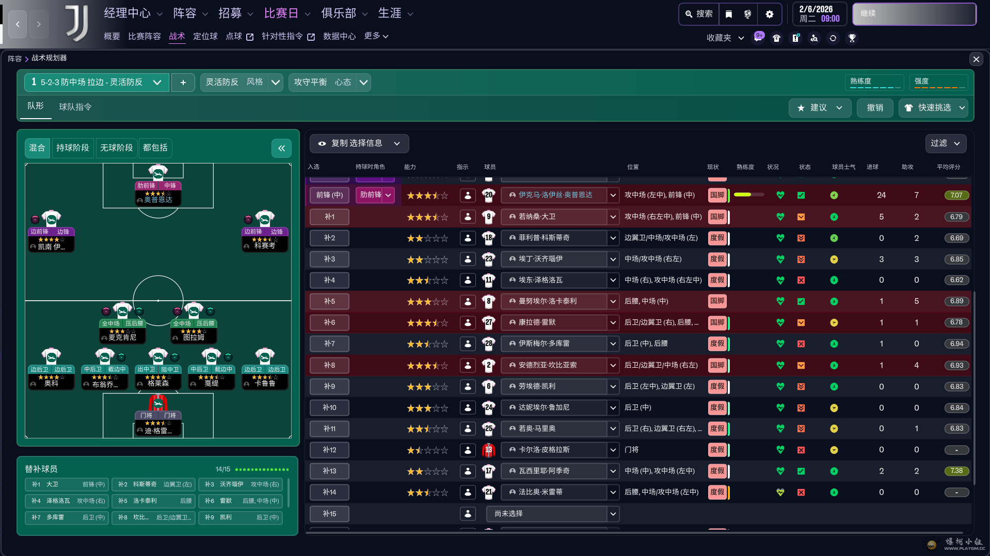Expand the 5-2-3 tactic selector dropdown

pyautogui.click(x=157, y=83)
